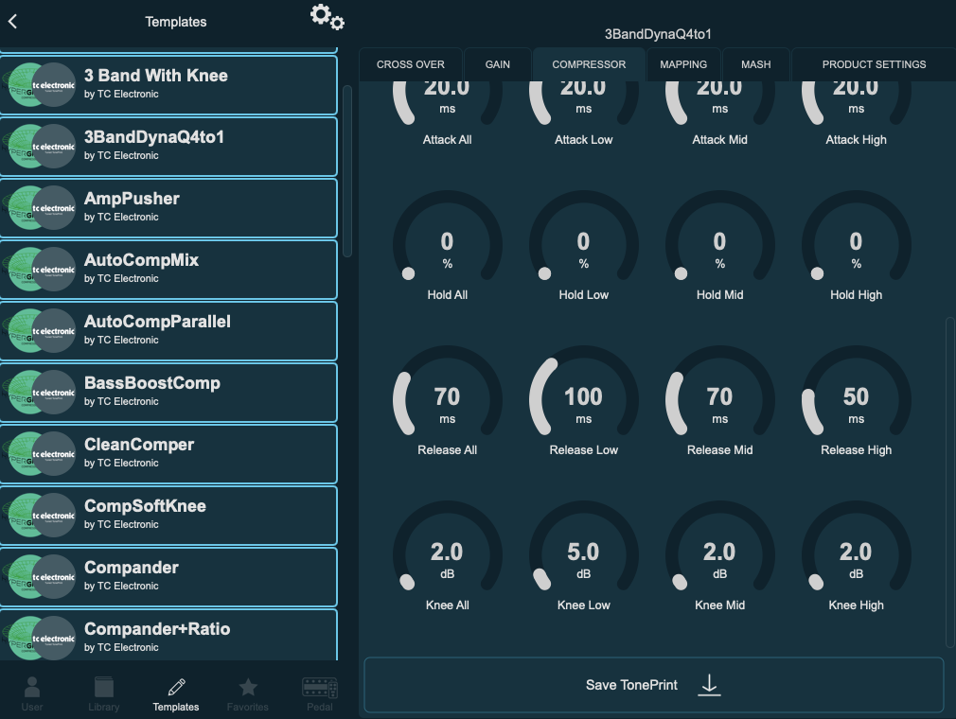The image size is (956, 719).
Task: Switch to the COMPRESSOR tab
Action: (x=589, y=64)
